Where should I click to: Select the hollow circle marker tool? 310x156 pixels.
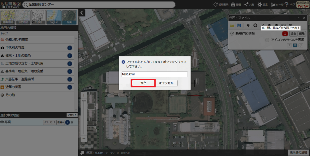coord(255,25)
